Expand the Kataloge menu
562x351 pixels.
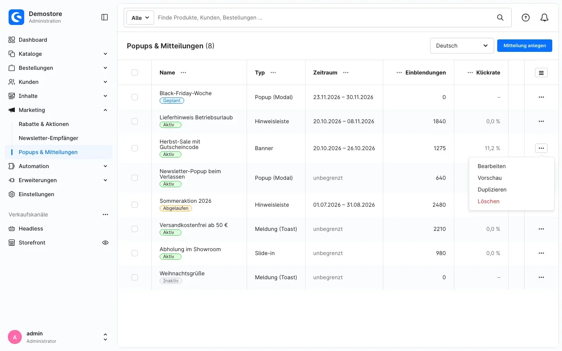pos(59,54)
